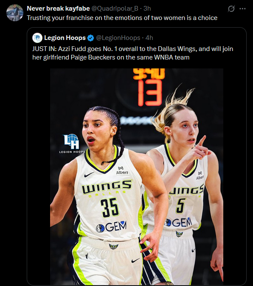This screenshot has height=286, width=253.
Task: Click the main tweet text about franchise
Action: coord(122,18)
